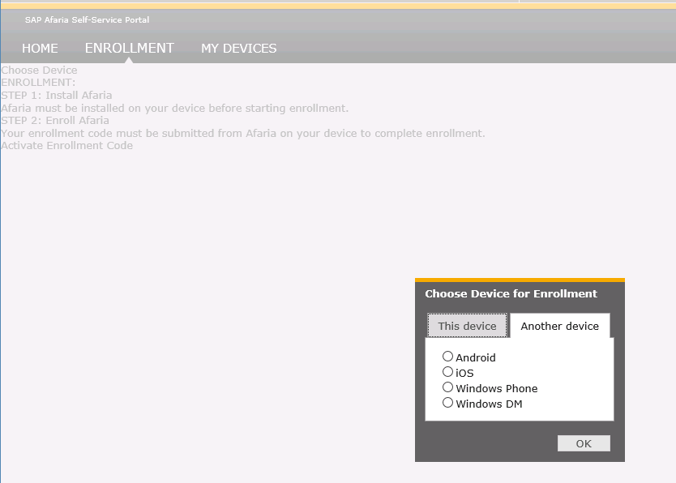
Task: Open the HOME navigation tab
Action: pyautogui.click(x=40, y=49)
